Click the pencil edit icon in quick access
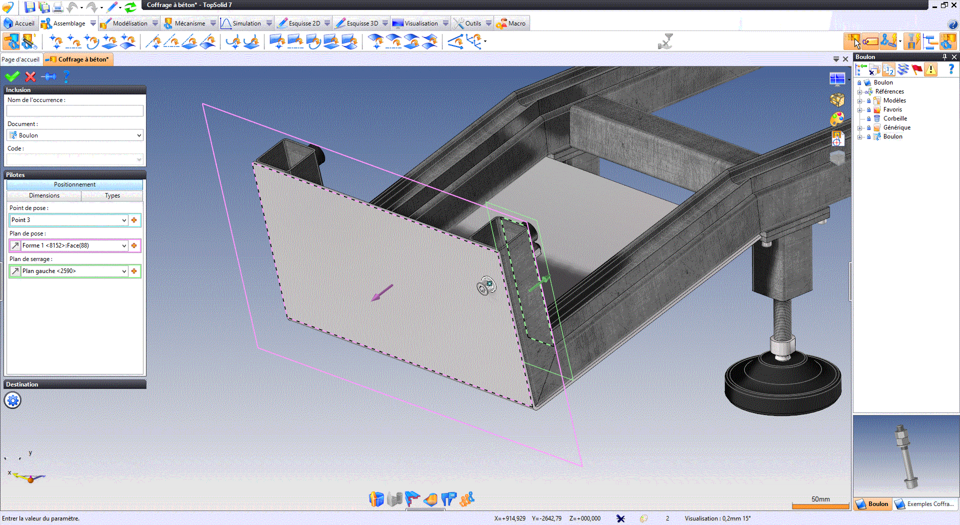 point(112,6)
